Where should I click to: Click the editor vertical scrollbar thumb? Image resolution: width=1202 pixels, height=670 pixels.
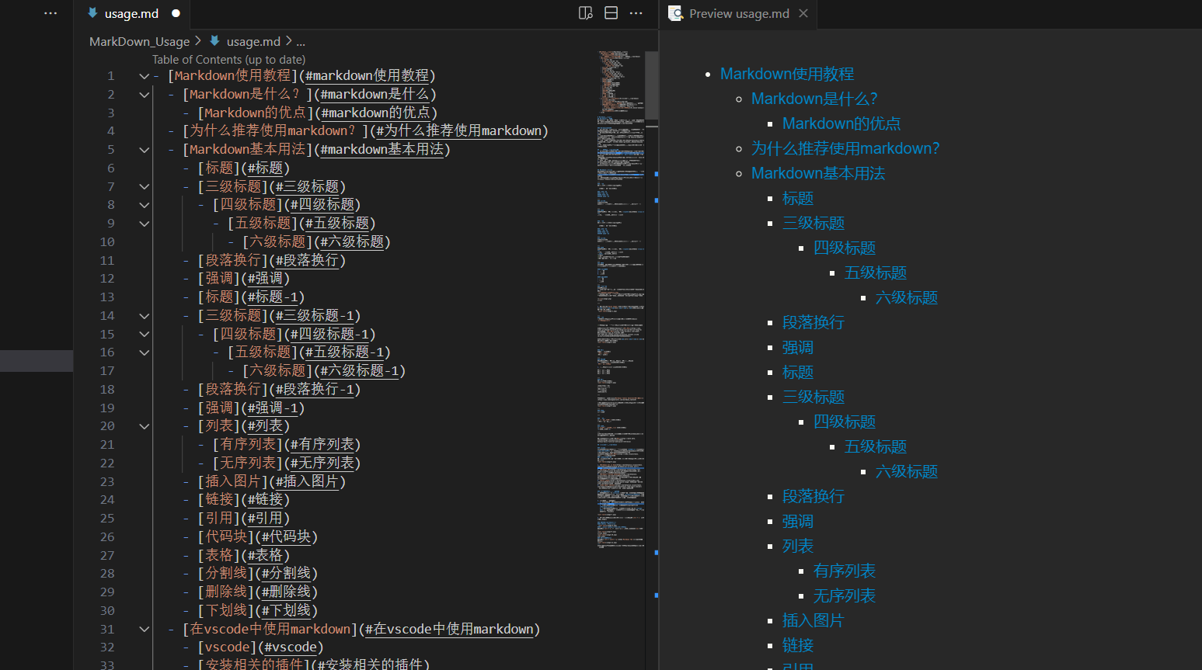pos(652,85)
